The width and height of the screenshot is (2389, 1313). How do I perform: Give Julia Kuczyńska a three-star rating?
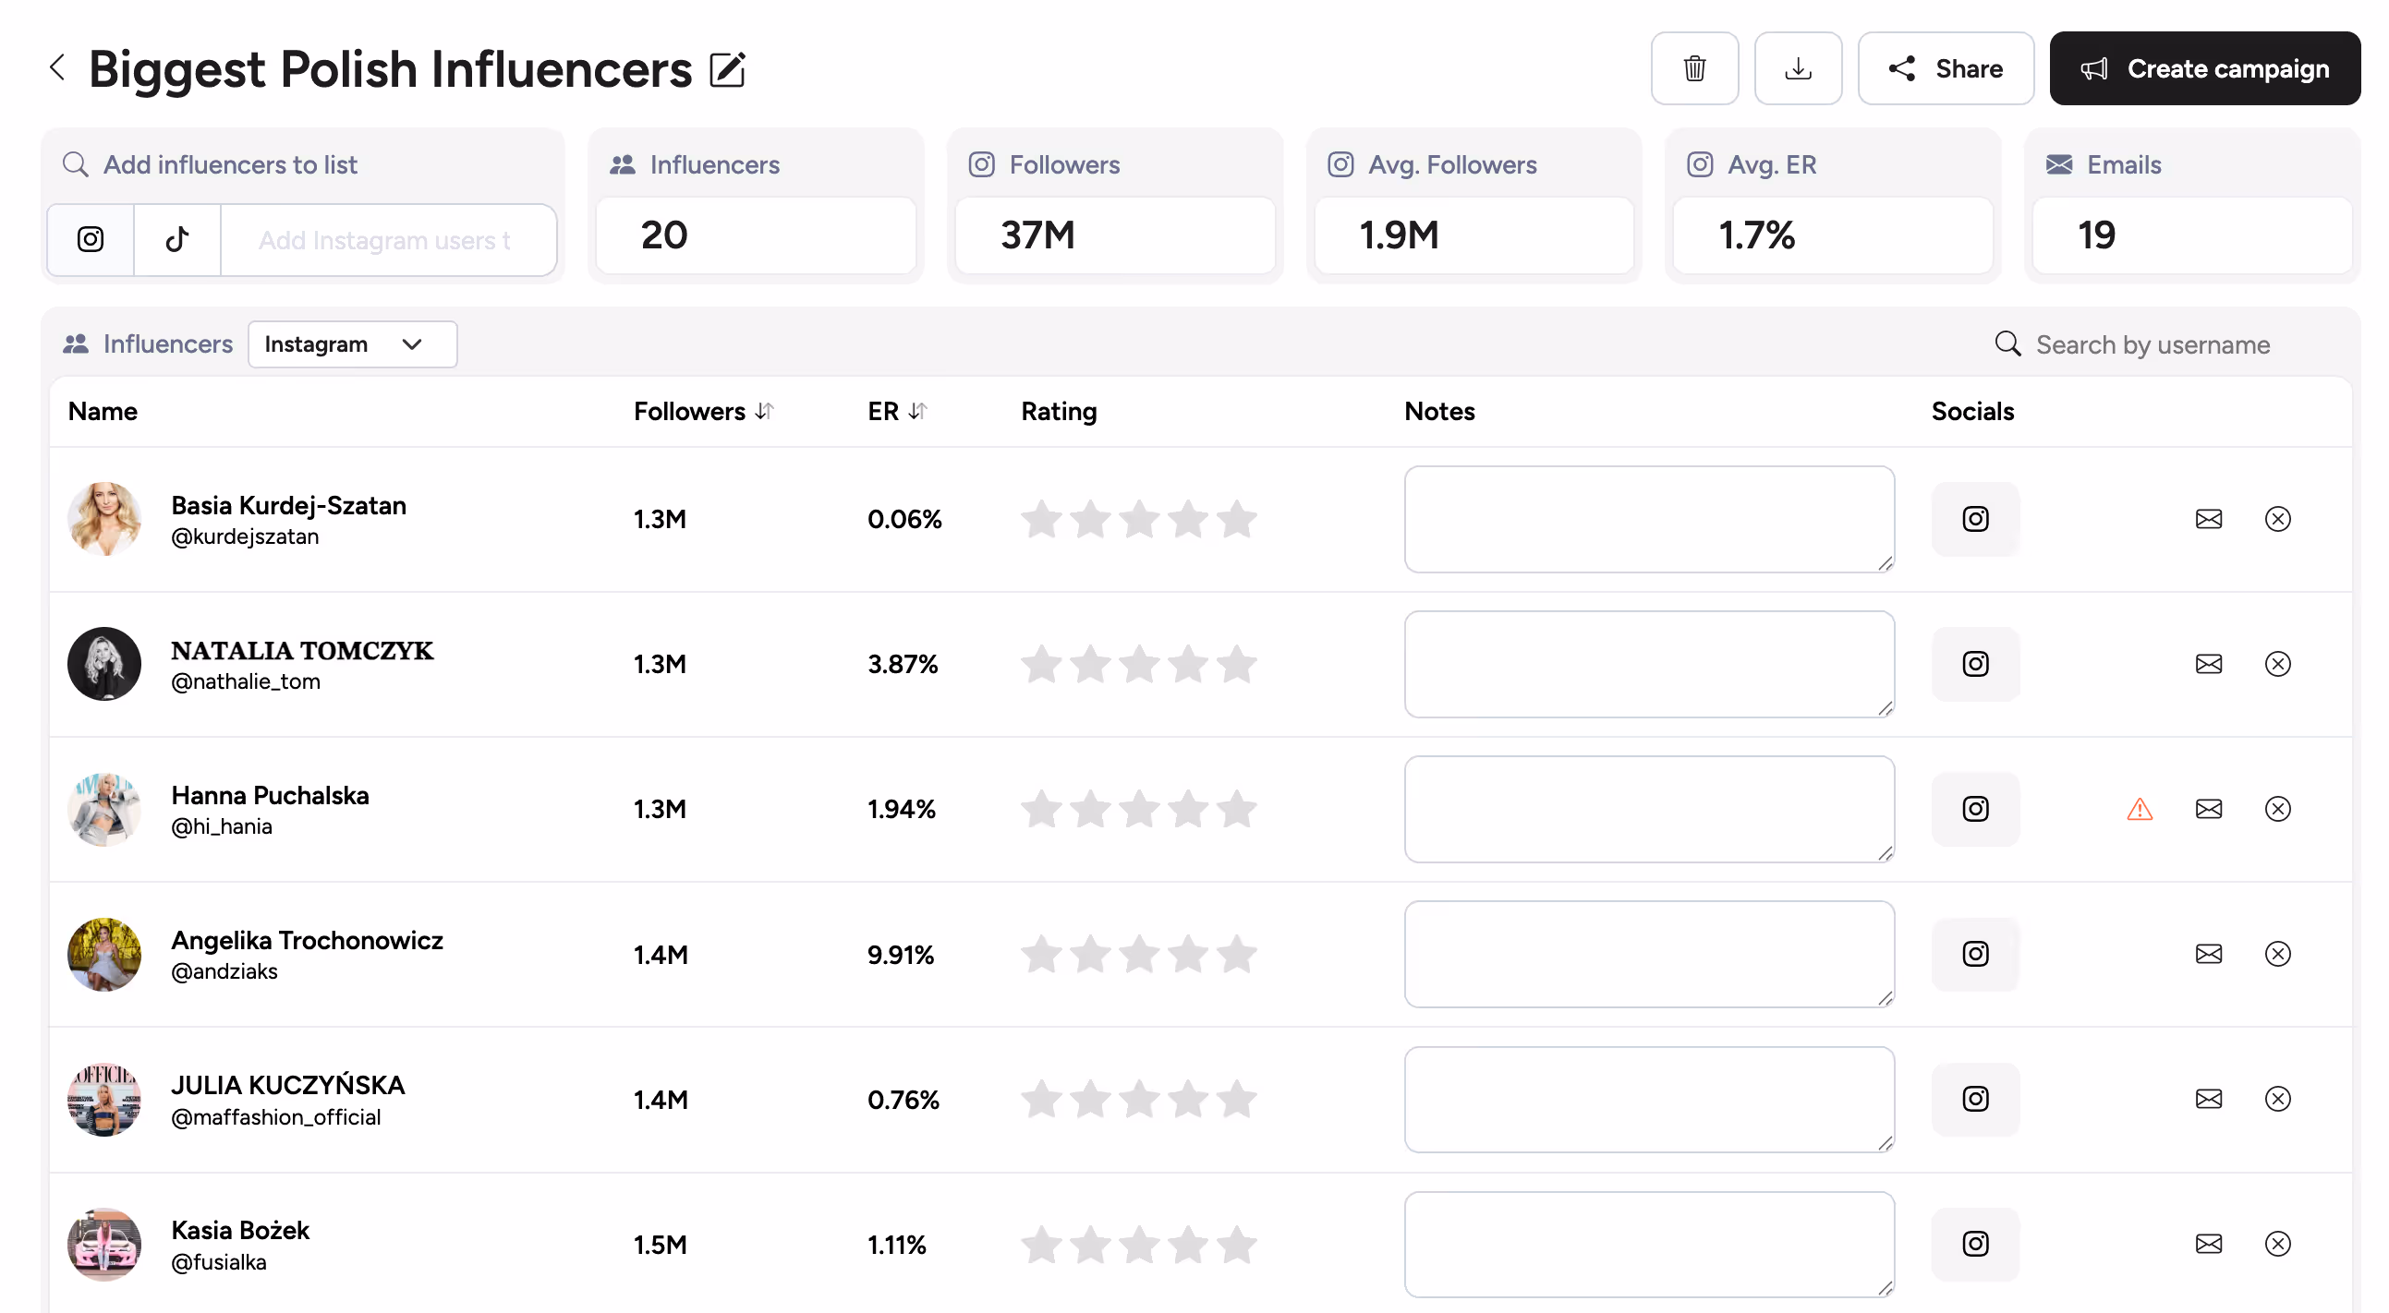click(x=1139, y=1099)
